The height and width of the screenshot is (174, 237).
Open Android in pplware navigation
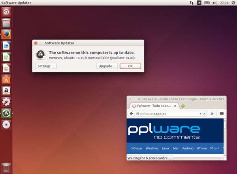(x=188, y=148)
